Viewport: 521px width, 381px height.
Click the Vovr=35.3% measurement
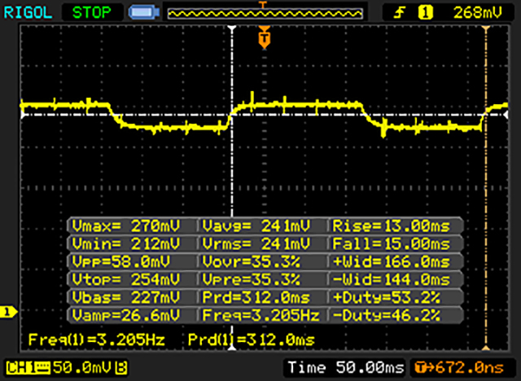[x=252, y=262]
